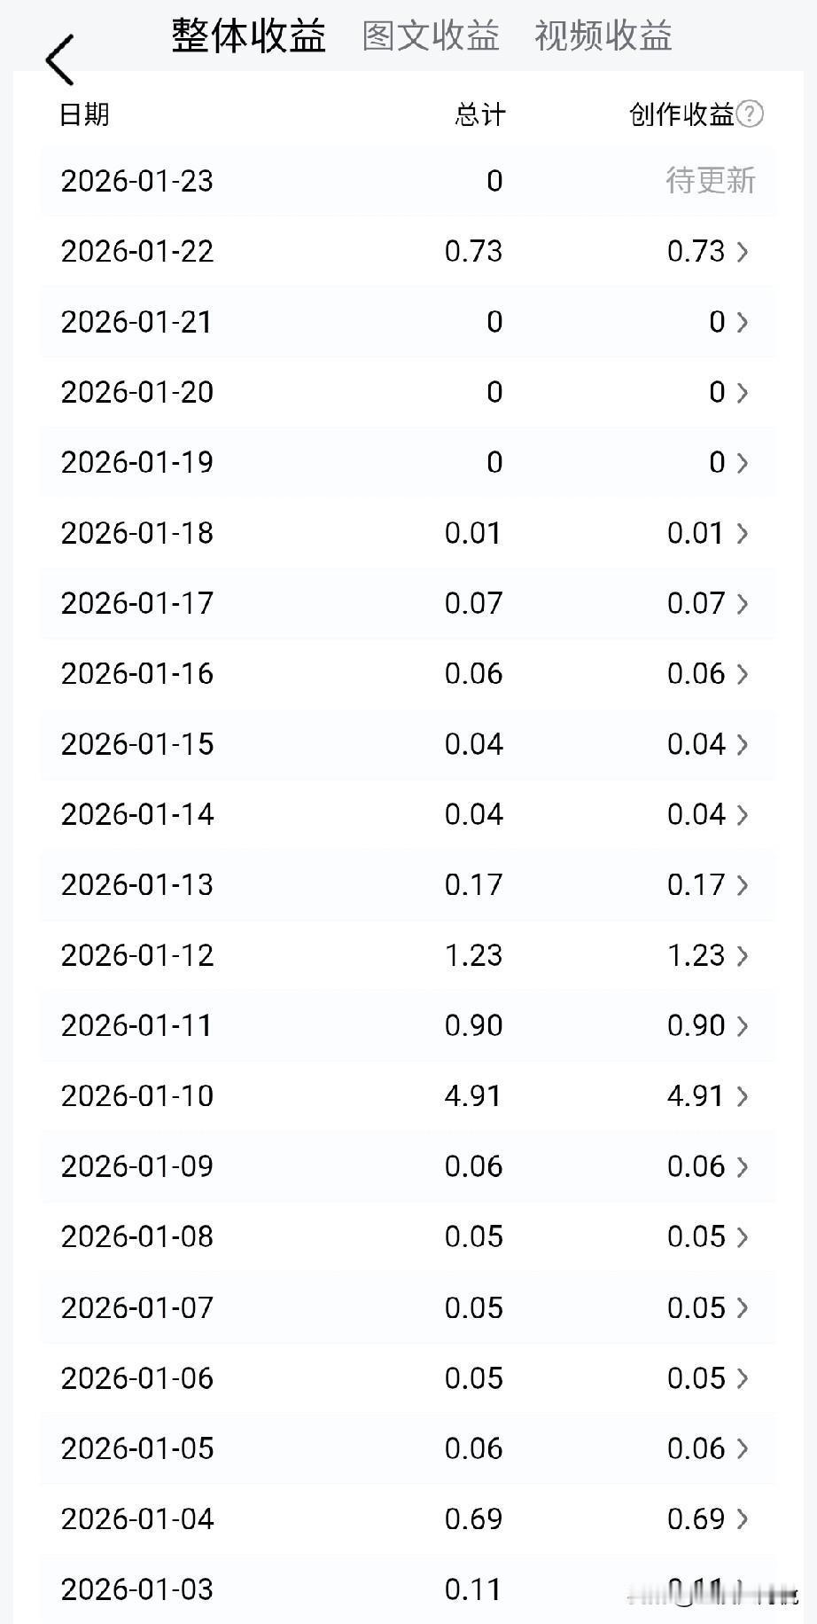Select the 2026-01-20 date row
This screenshot has height=1624, width=817.
[137, 392]
